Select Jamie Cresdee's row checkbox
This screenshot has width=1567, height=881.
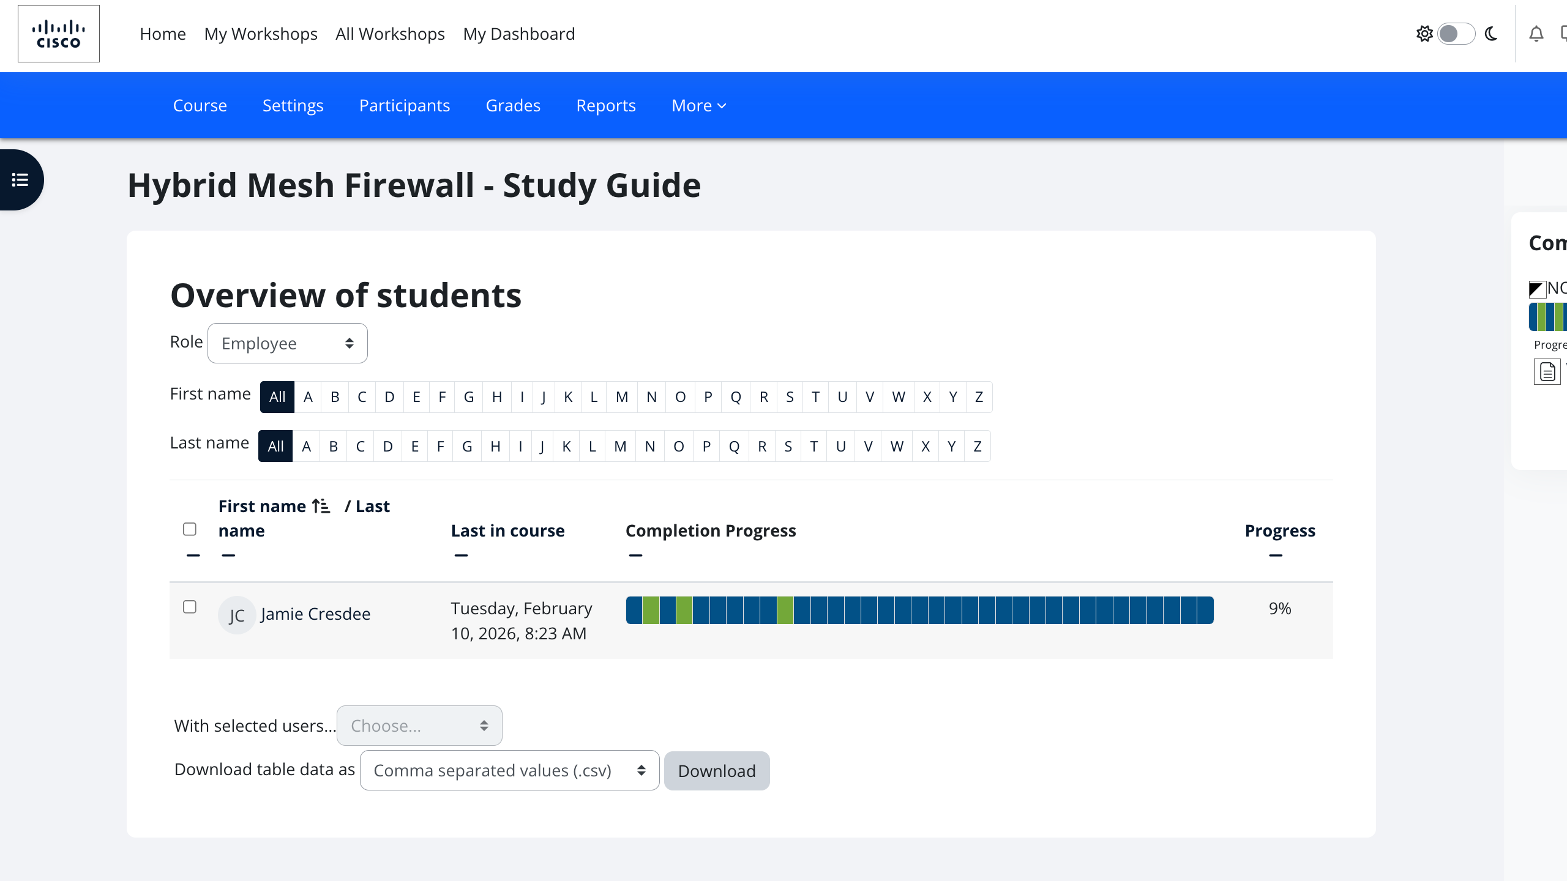tap(190, 607)
